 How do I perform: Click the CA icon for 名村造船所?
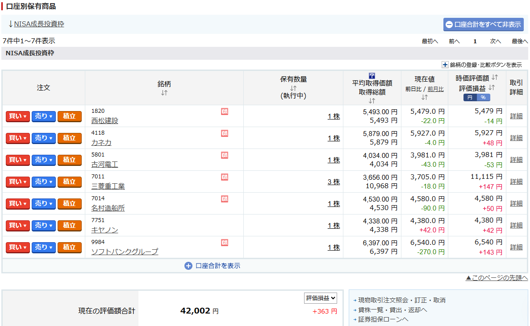[x=225, y=199]
